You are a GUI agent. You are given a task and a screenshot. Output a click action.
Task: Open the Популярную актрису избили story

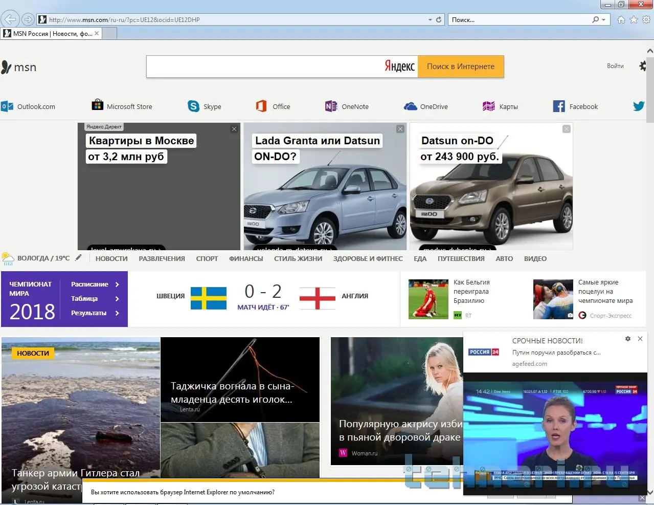click(x=400, y=431)
